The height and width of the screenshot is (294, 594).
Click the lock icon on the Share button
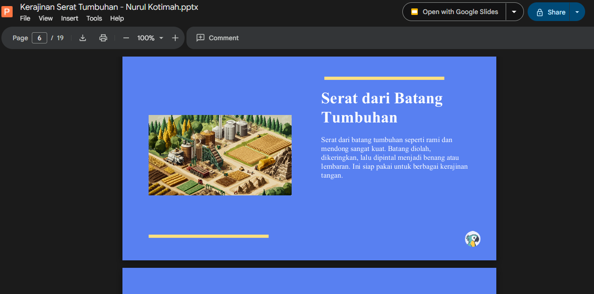[x=542, y=12]
